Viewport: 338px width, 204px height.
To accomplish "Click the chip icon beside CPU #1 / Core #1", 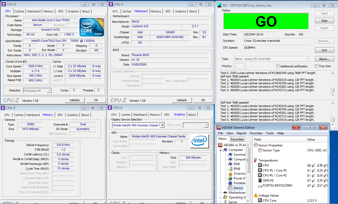I will point(260,170).
